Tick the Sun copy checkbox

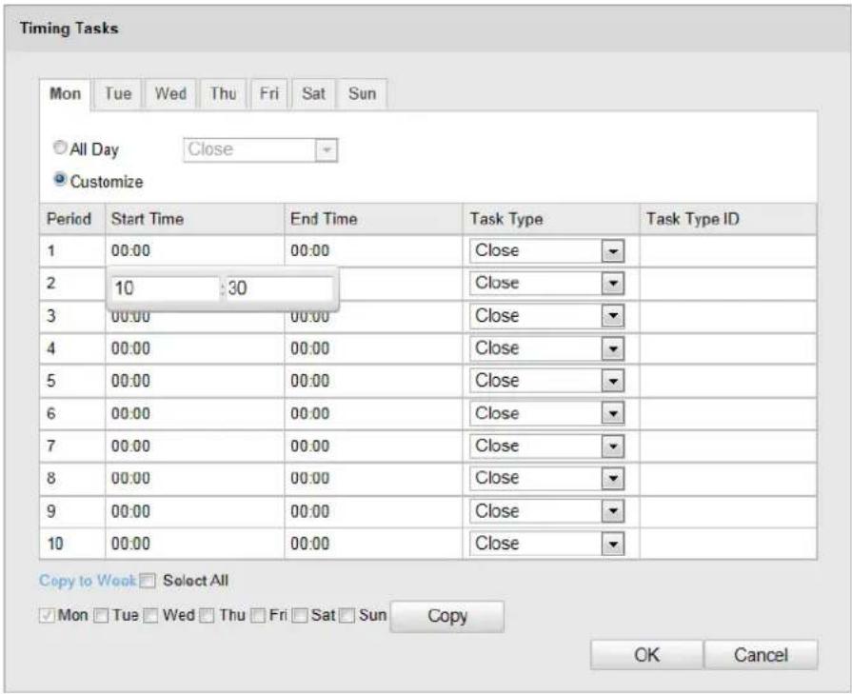(x=347, y=616)
